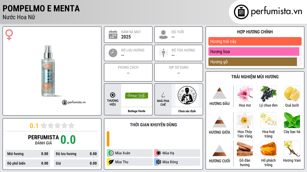Click the Dịp sử dụng box
The image size is (307, 172).
pyautogui.click(x=179, y=72)
